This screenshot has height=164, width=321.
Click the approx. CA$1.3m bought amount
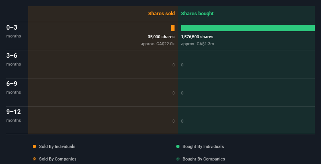pos(197,44)
